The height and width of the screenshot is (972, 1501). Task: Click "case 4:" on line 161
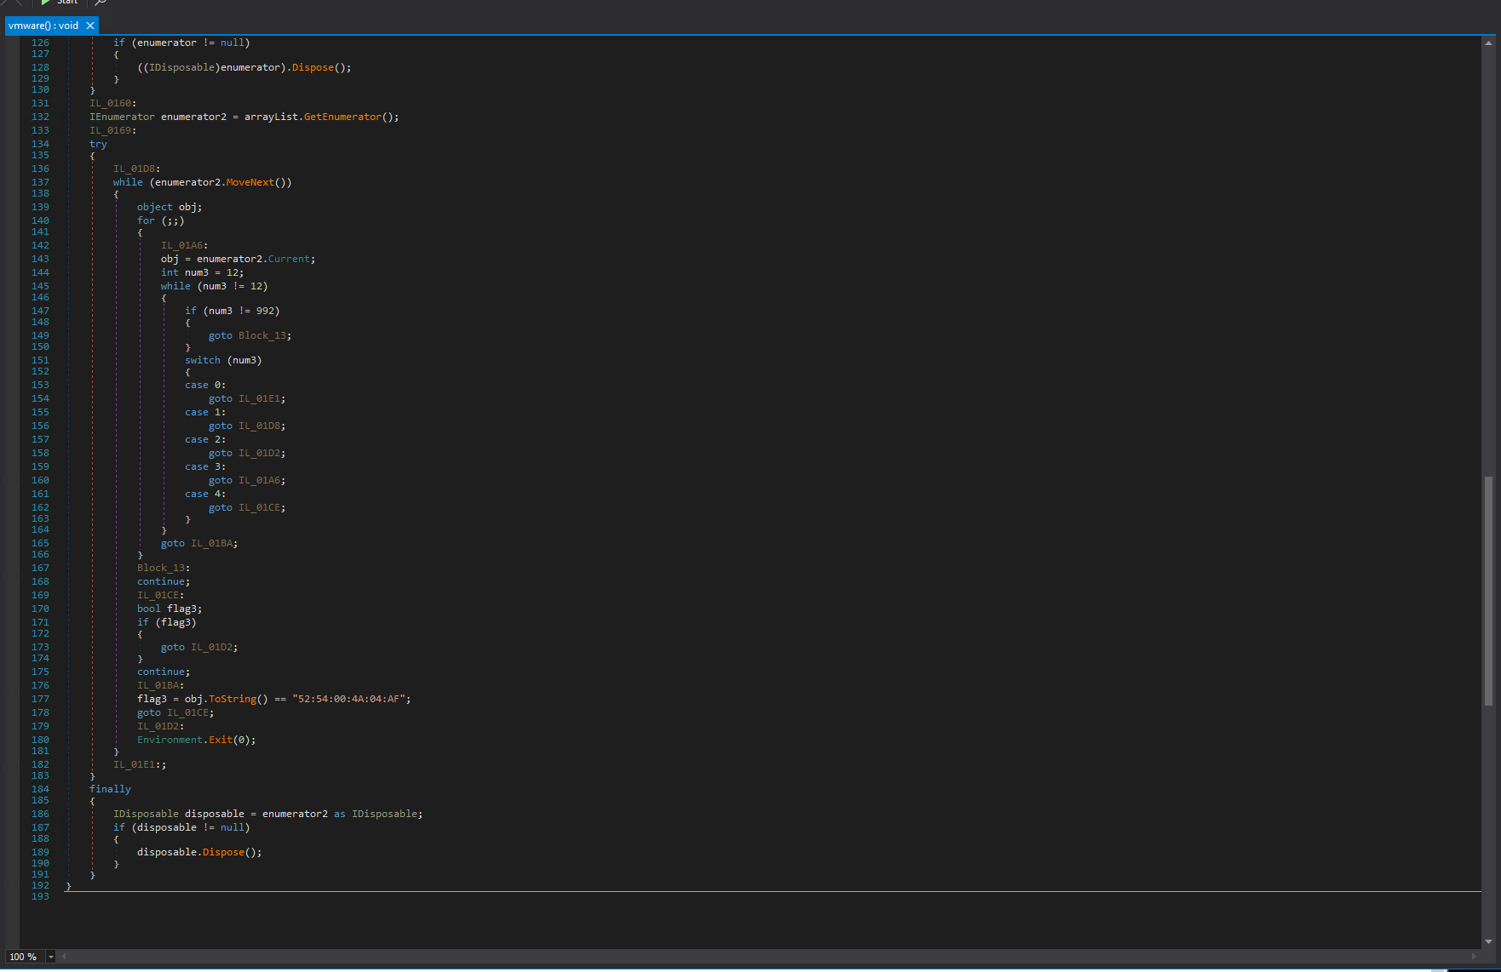(x=205, y=494)
